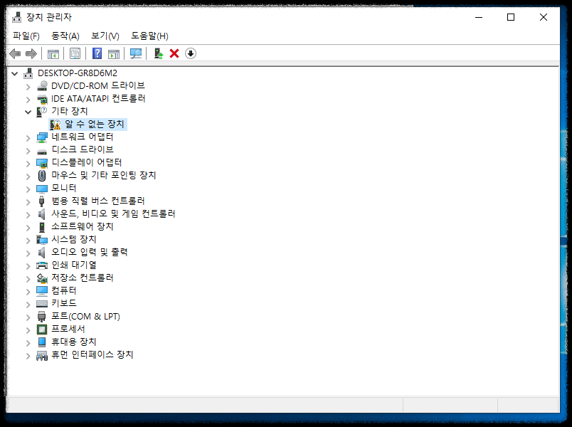Click the DVD/CD-ROM drive disc icon
The image size is (572, 427).
(x=42, y=86)
